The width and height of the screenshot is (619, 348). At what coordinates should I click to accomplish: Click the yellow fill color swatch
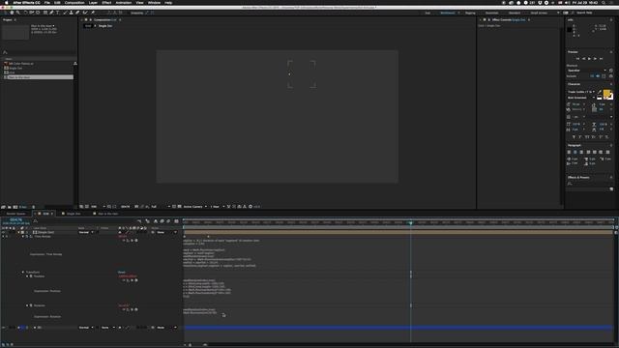pos(606,93)
